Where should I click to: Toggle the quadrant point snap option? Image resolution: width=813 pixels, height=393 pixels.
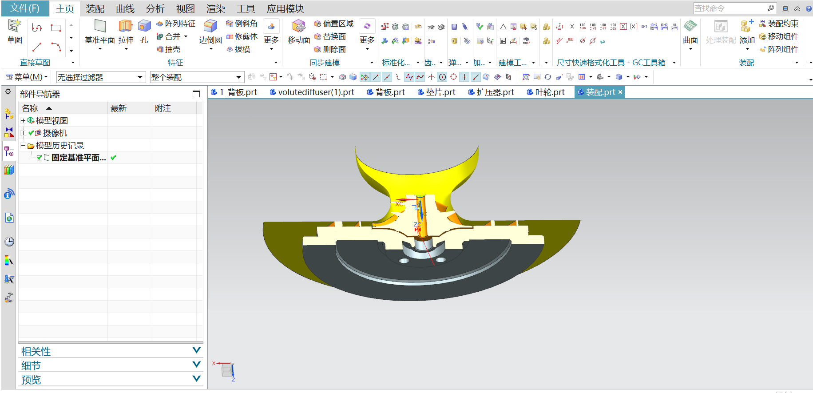pos(453,77)
